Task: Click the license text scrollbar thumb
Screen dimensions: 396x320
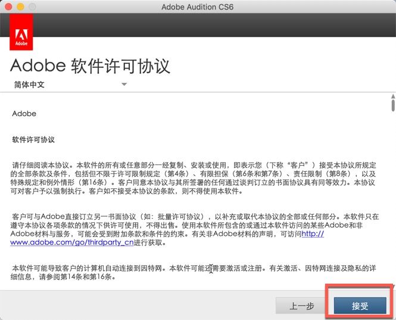Action: coord(393,105)
